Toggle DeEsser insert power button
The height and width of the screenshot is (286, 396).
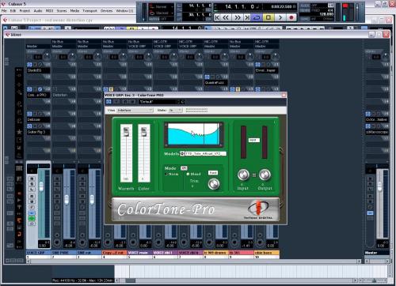tap(29, 114)
